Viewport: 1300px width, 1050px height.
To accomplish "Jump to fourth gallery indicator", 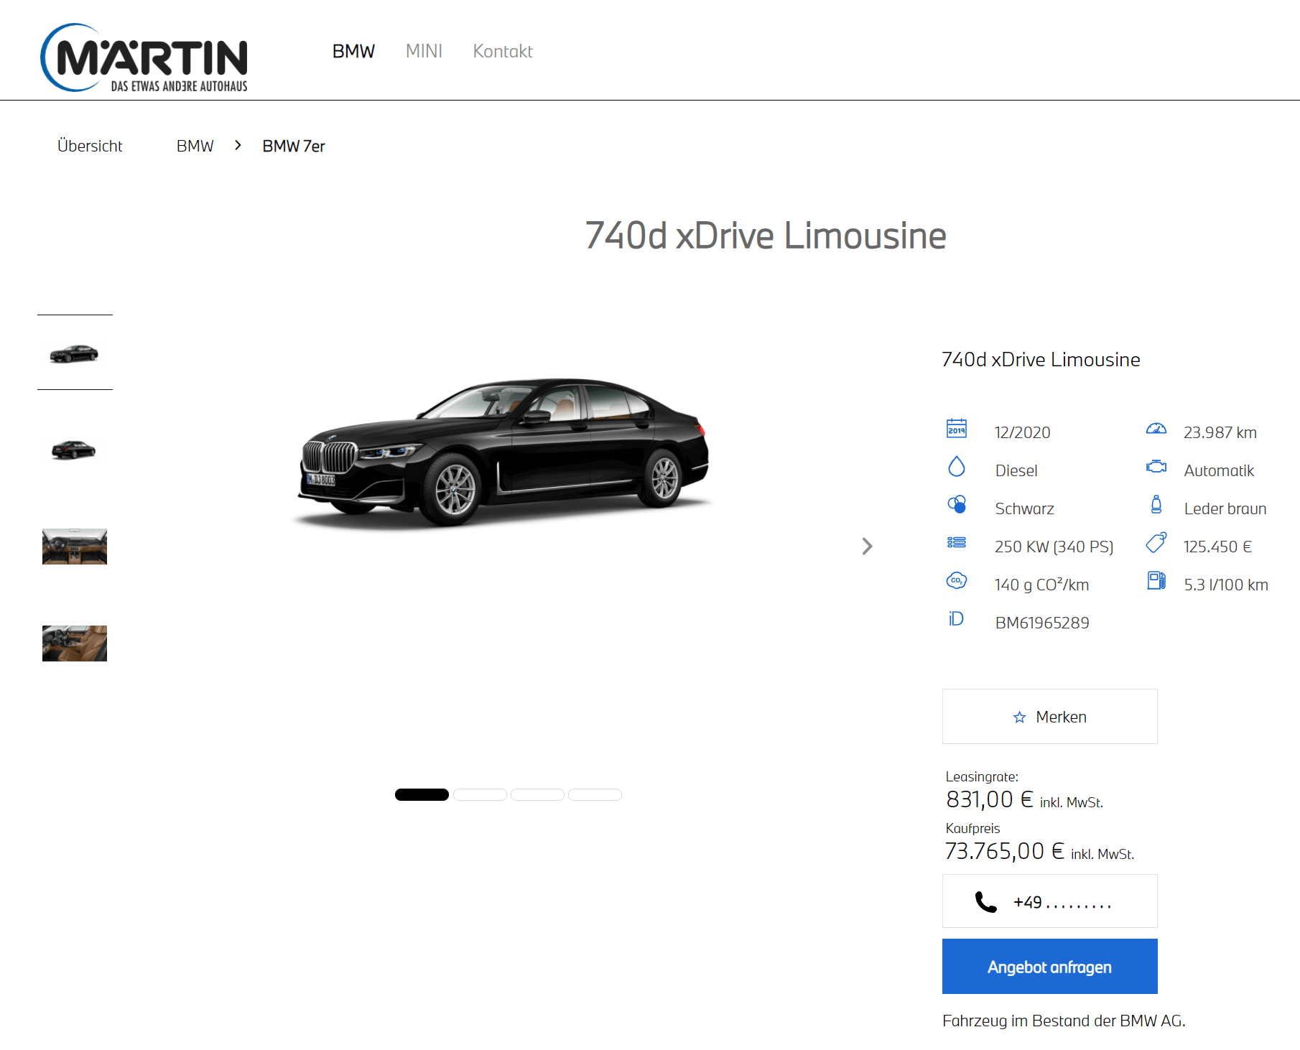I will [x=595, y=794].
